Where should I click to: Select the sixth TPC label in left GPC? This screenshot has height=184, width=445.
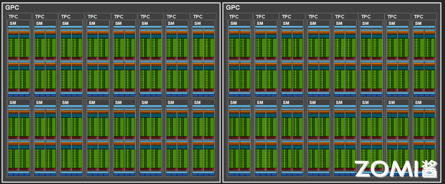point(145,17)
